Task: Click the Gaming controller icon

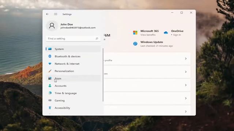Action: tap(50, 100)
